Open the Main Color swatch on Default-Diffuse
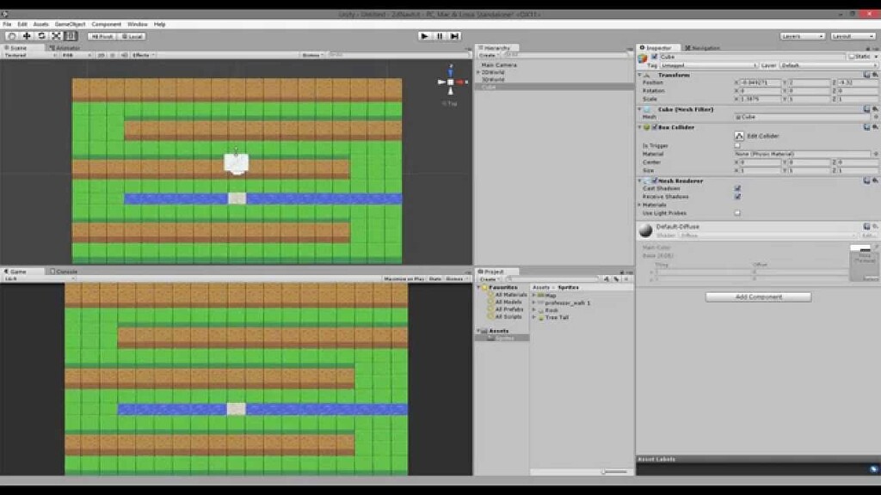 pos(859,247)
